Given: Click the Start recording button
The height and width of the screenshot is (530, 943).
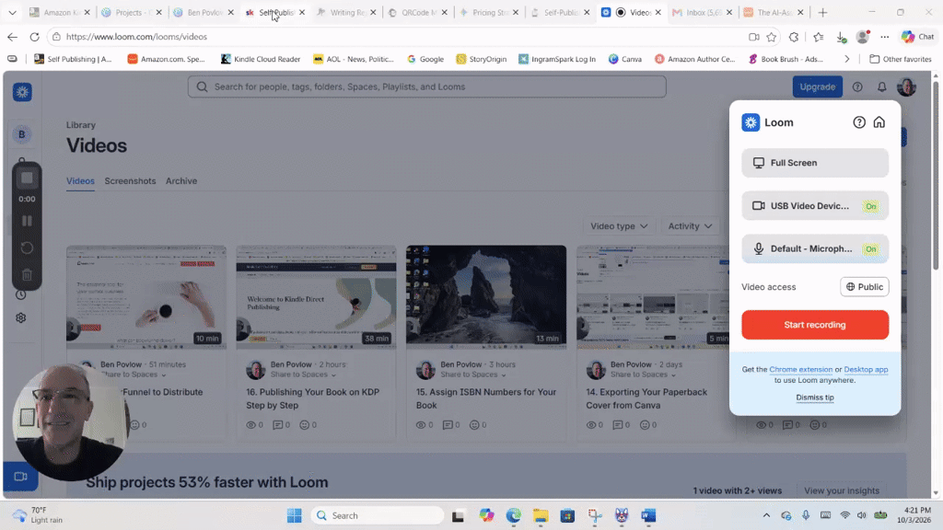Looking at the screenshot, I should point(815,325).
